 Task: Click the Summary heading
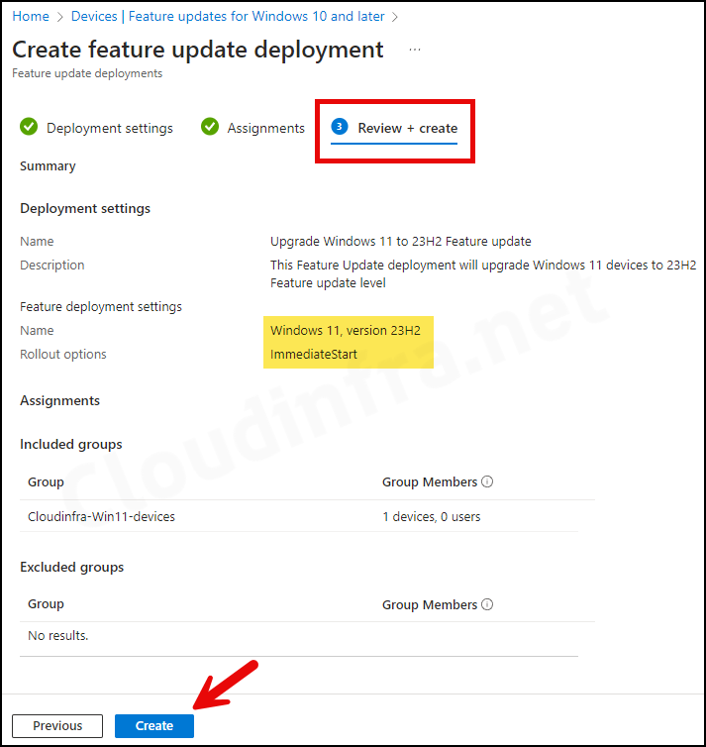(48, 165)
